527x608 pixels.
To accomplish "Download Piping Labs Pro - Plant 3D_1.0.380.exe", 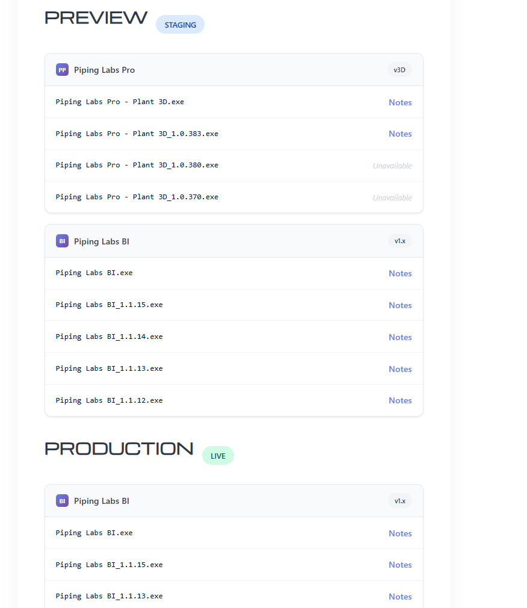I will 137,165.
